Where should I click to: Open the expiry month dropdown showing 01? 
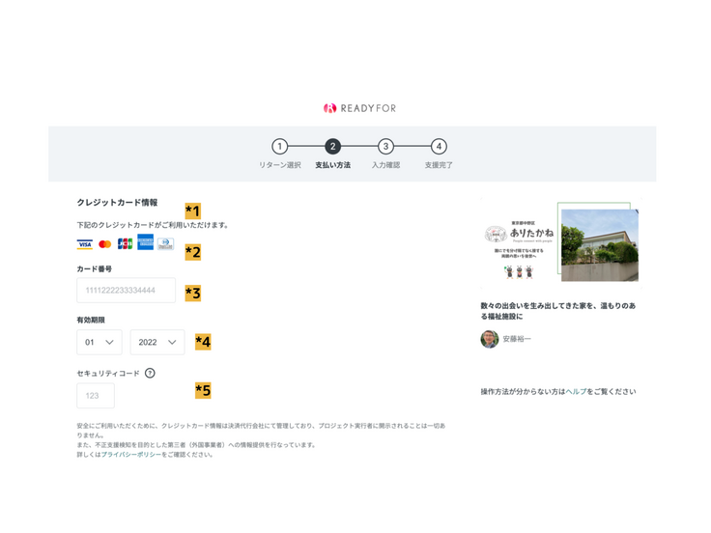tap(99, 342)
